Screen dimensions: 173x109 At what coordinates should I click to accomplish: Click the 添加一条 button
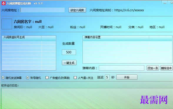click(153, 68)
